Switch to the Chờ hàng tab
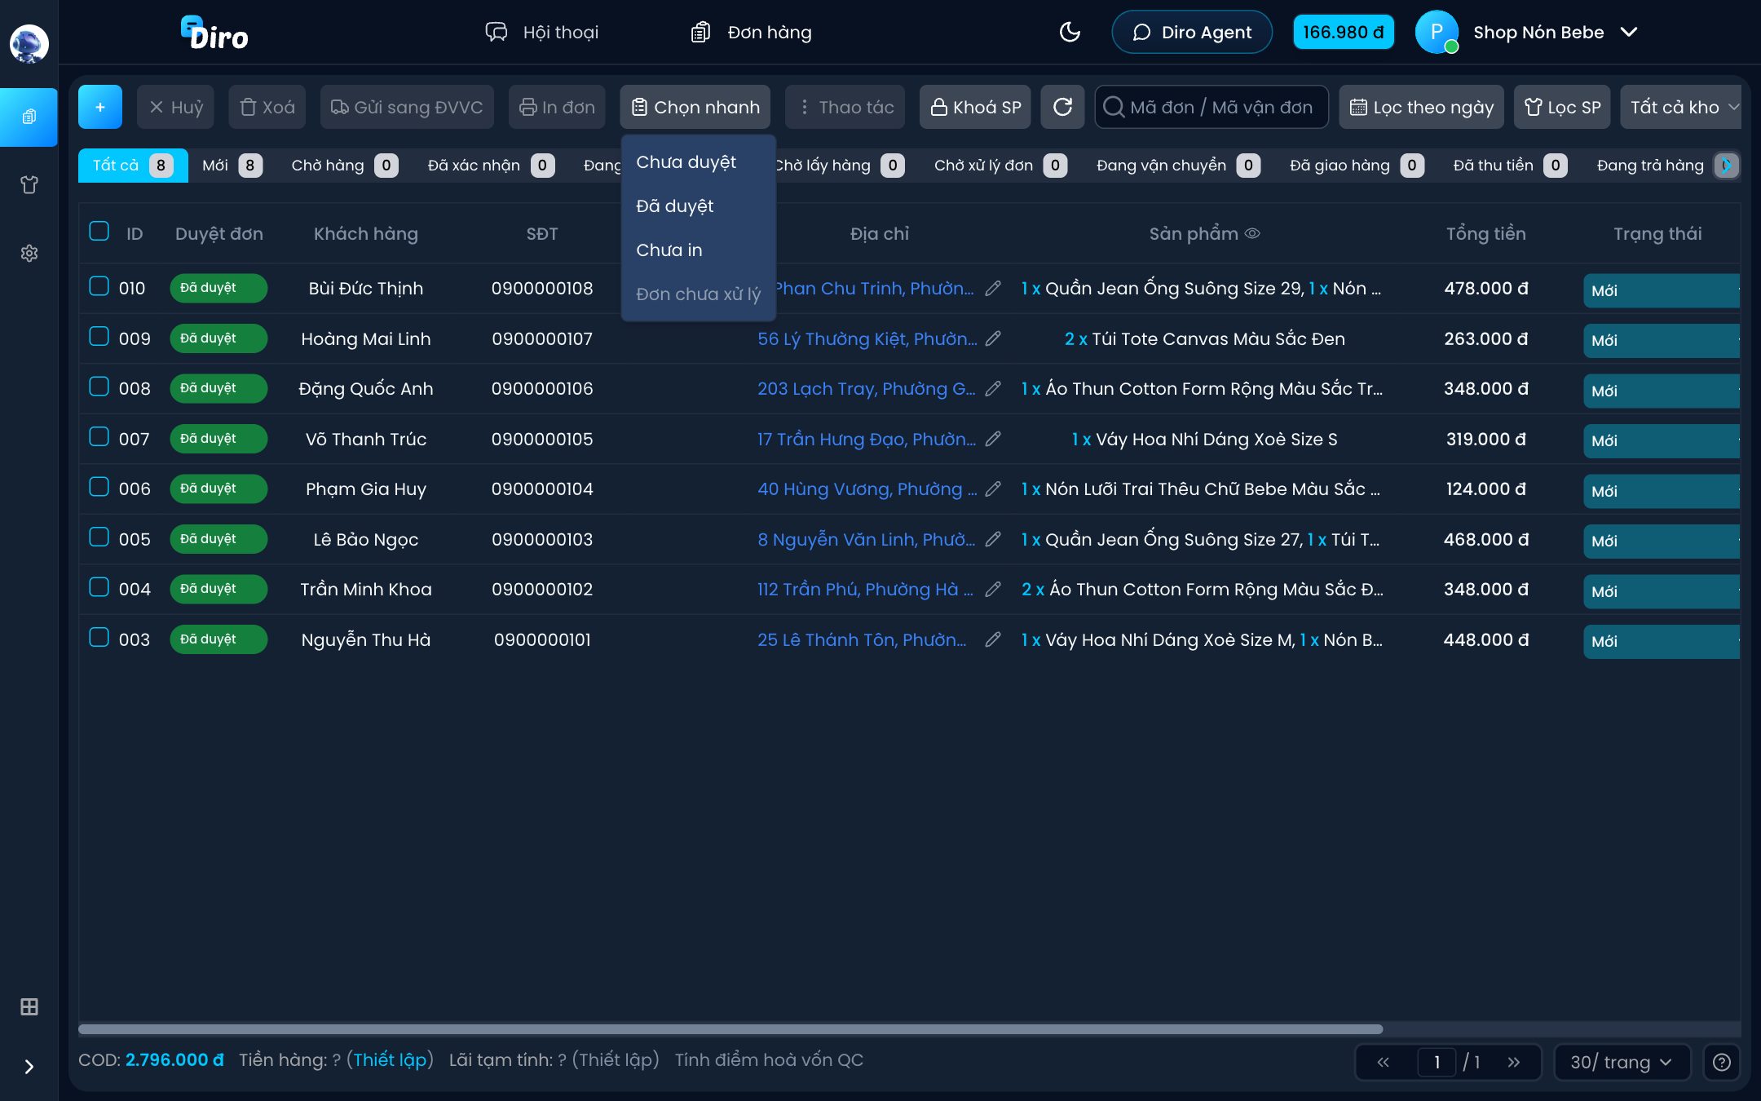The height and width of the screenshot is (1101, 1761). click(344, 166)
